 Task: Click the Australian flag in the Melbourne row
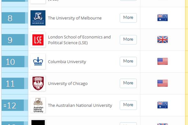162,18
